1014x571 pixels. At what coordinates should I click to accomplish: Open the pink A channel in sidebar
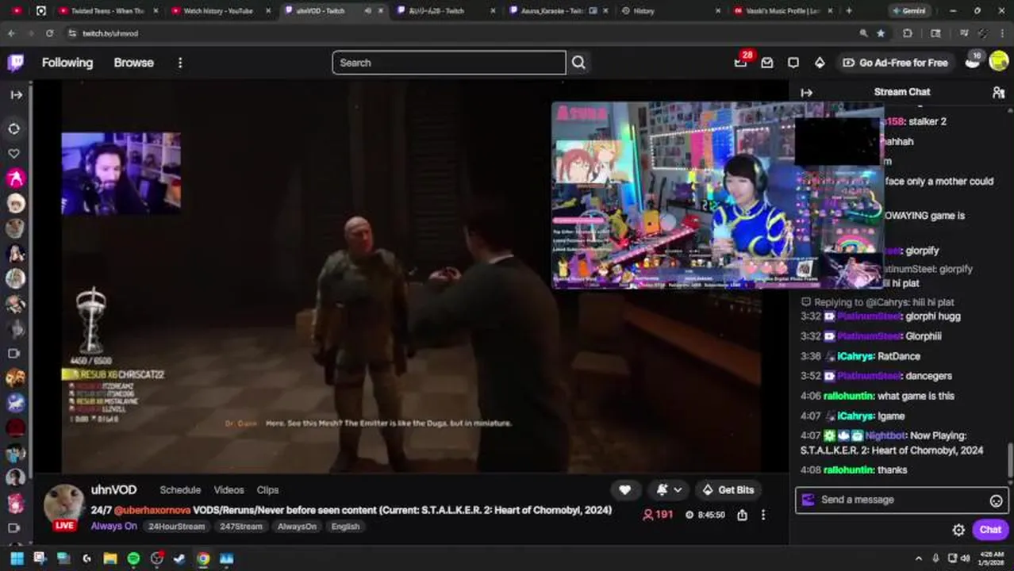tap(15, 178)
